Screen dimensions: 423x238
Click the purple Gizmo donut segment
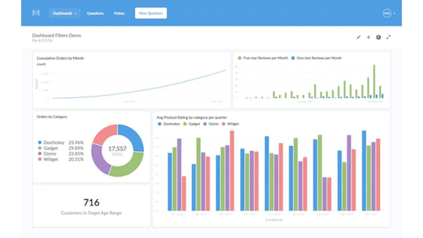(99, 159)
